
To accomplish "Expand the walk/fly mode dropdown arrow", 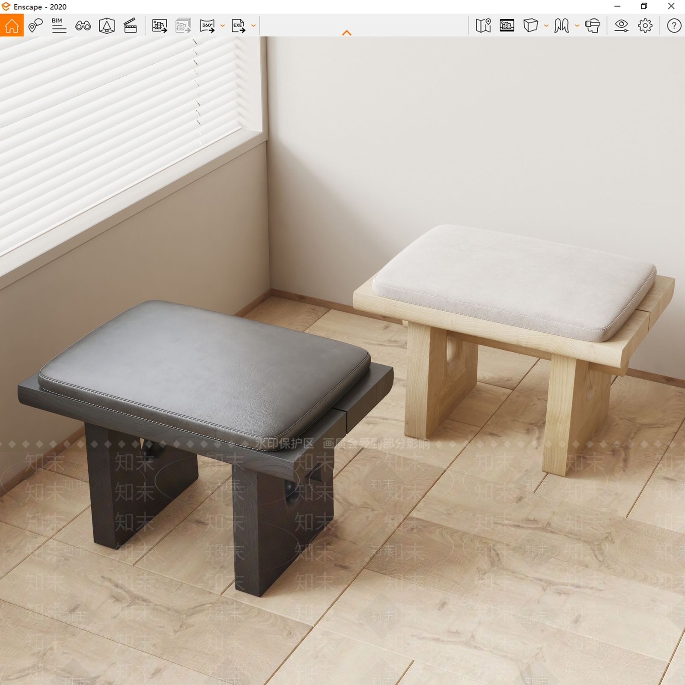I will coord(577,26).
